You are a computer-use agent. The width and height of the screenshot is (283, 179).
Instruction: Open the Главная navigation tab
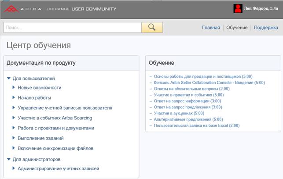pos(211,28)
